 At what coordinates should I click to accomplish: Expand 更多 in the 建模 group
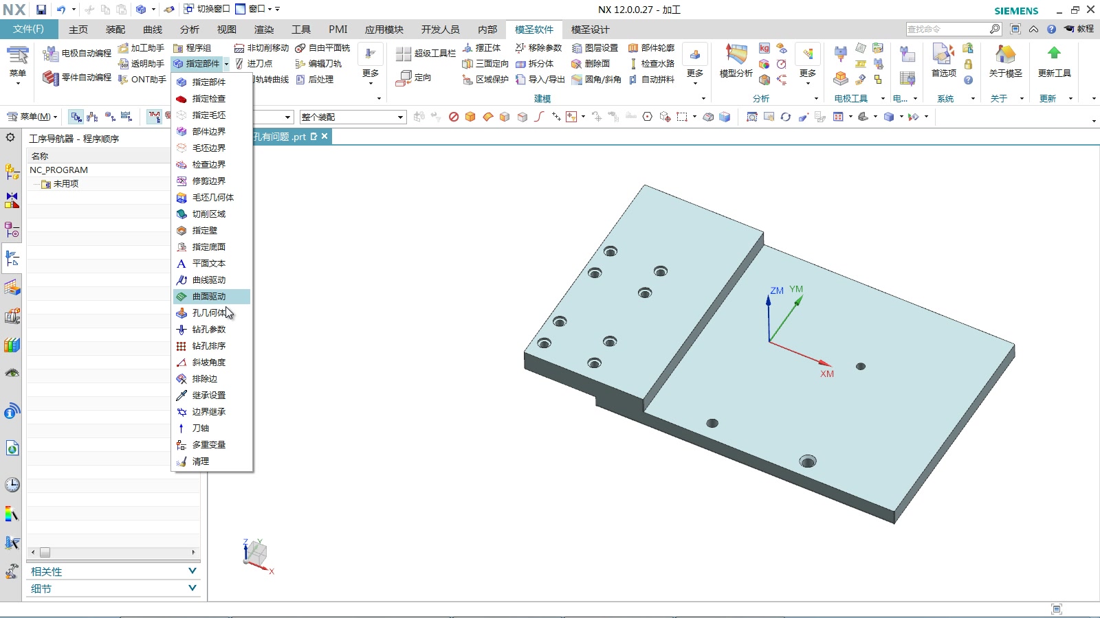tap(695, 66)
